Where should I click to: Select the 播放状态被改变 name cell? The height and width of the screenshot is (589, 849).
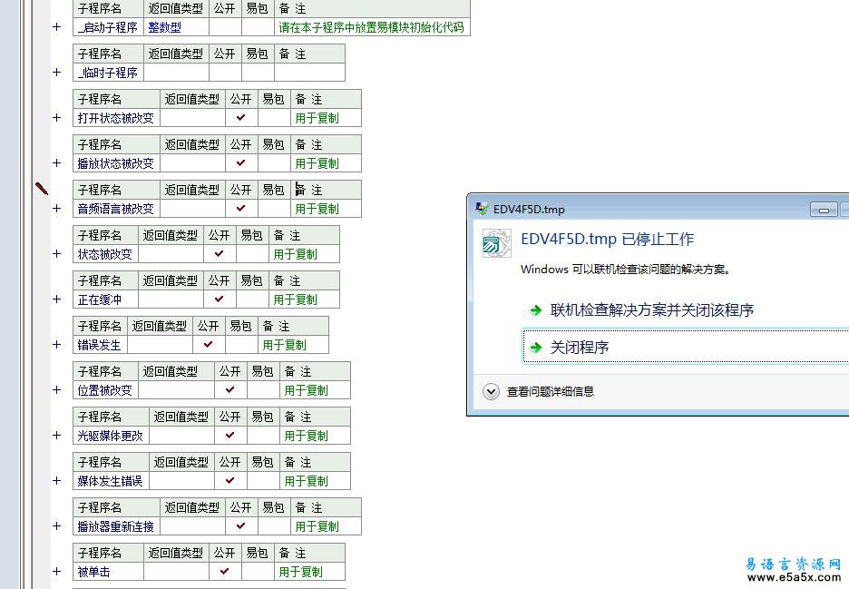(116, 163)
